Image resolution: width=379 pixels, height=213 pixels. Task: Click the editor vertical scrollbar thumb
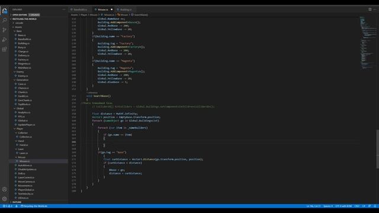[378, 149]
